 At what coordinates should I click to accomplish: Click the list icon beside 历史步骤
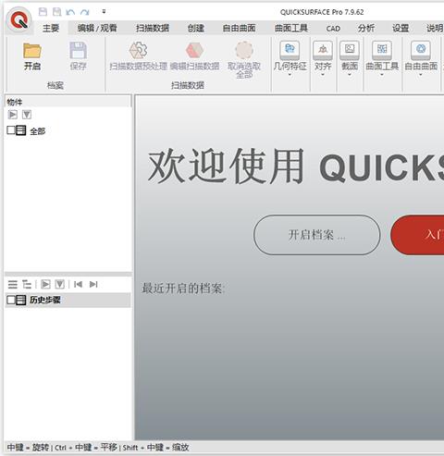tap(20, 300)
